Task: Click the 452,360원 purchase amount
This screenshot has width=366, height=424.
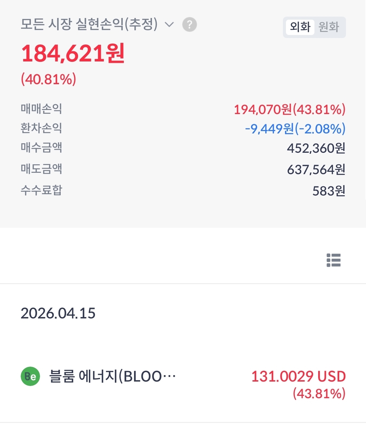Action: point(316,148)
